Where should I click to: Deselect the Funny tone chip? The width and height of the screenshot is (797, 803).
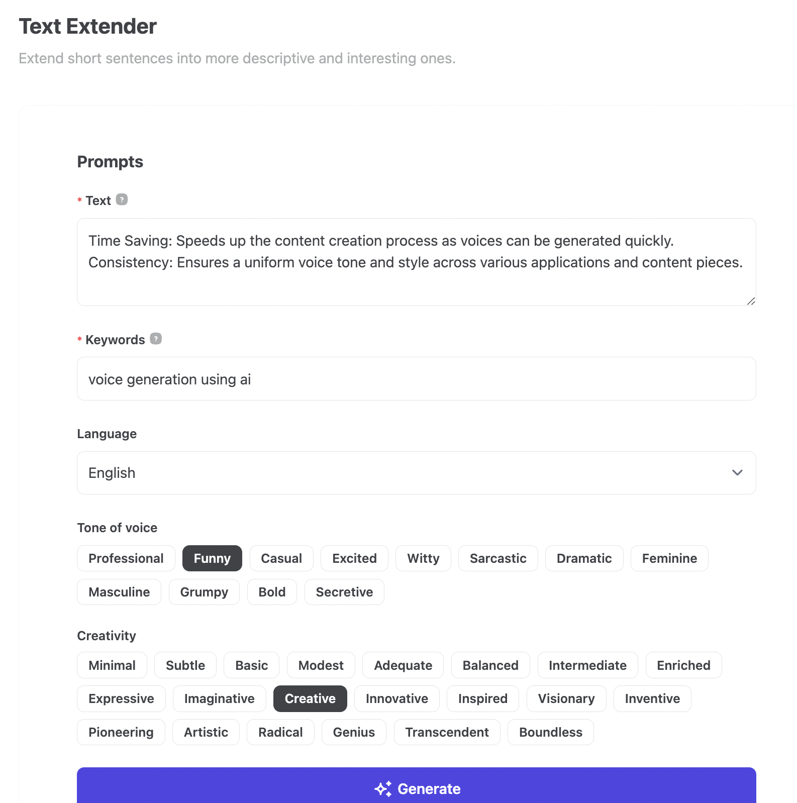[212, 558]
